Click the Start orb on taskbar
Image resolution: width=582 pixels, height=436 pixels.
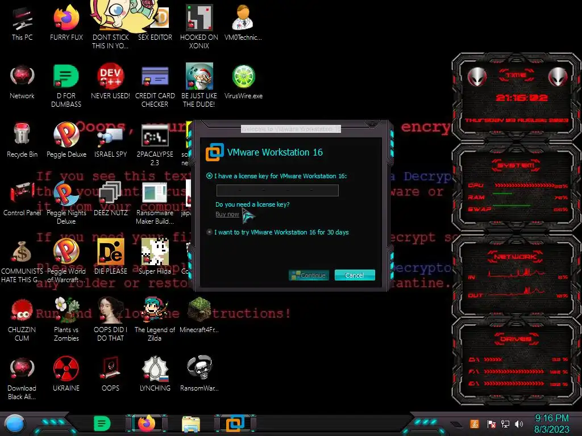point(15,424)
